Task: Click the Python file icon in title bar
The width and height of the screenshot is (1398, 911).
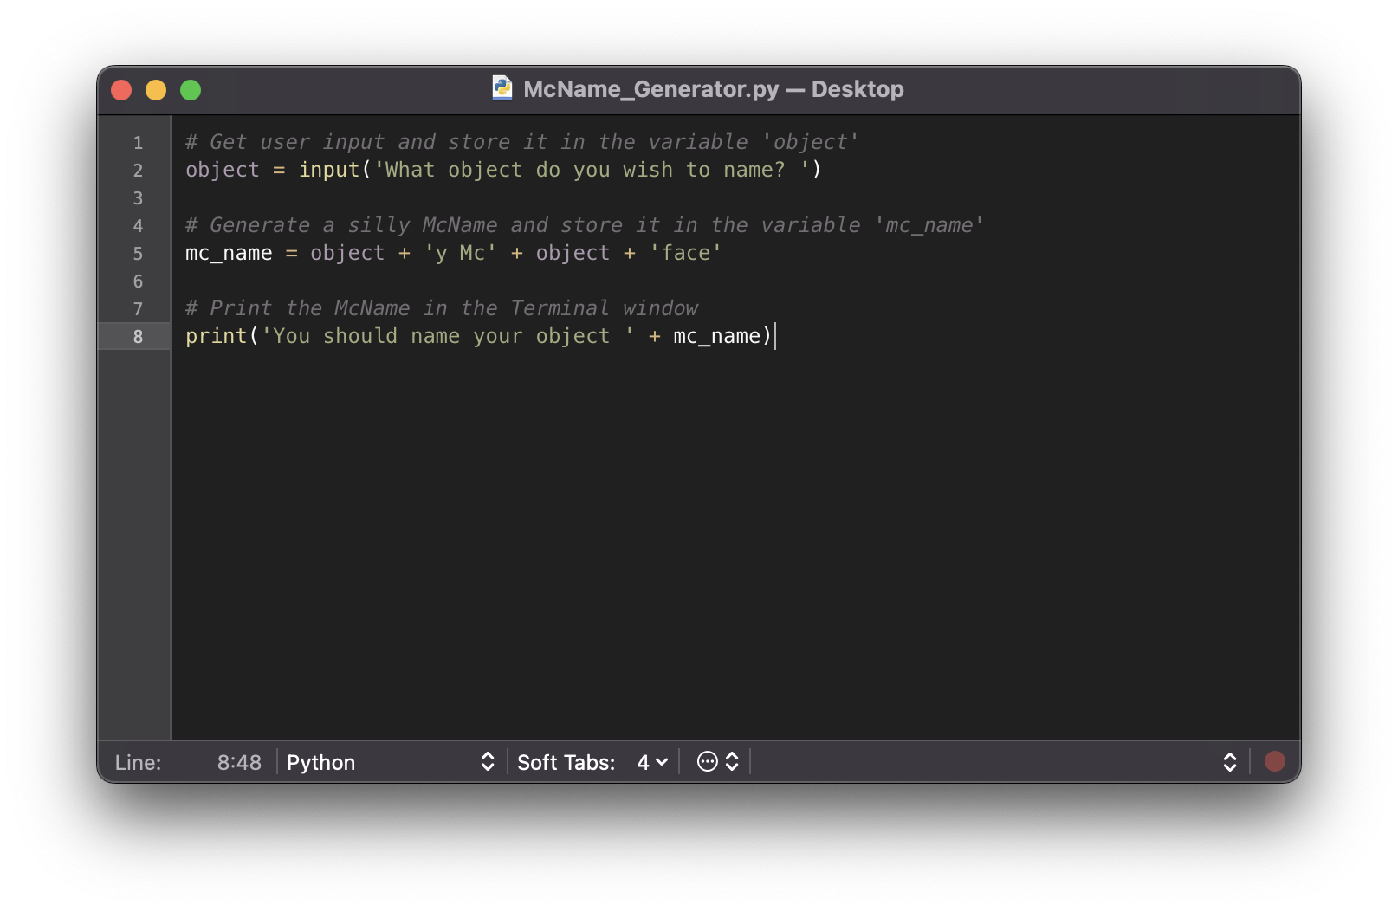Action: point(502,88)
